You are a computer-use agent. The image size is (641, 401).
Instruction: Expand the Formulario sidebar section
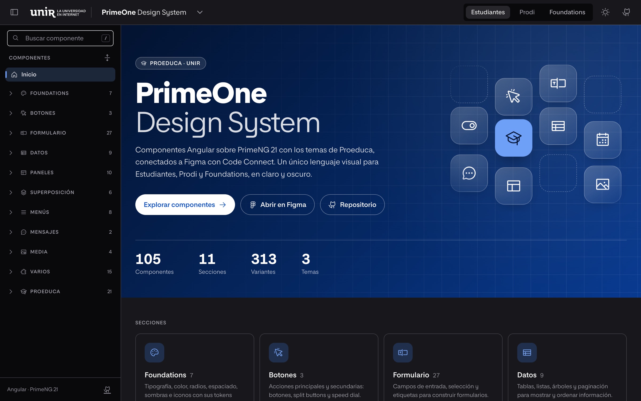click(x=60, y=133)
